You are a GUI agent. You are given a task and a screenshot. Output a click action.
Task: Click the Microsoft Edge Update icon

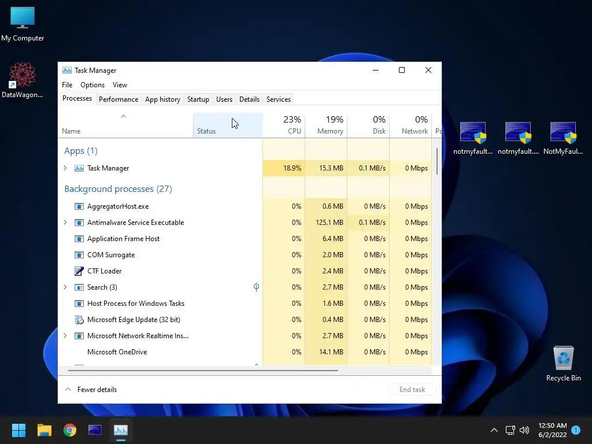79,320
